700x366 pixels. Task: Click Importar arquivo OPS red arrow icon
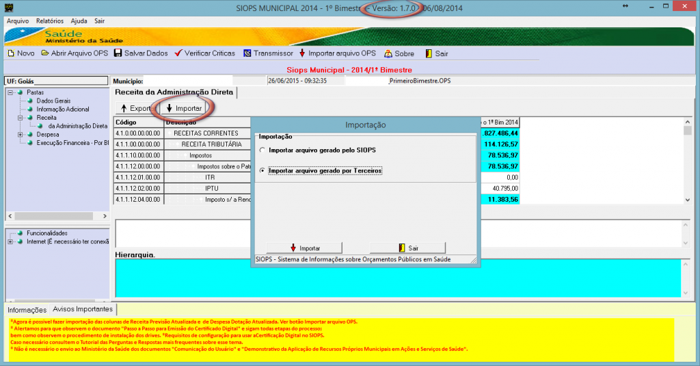(302, 53)
